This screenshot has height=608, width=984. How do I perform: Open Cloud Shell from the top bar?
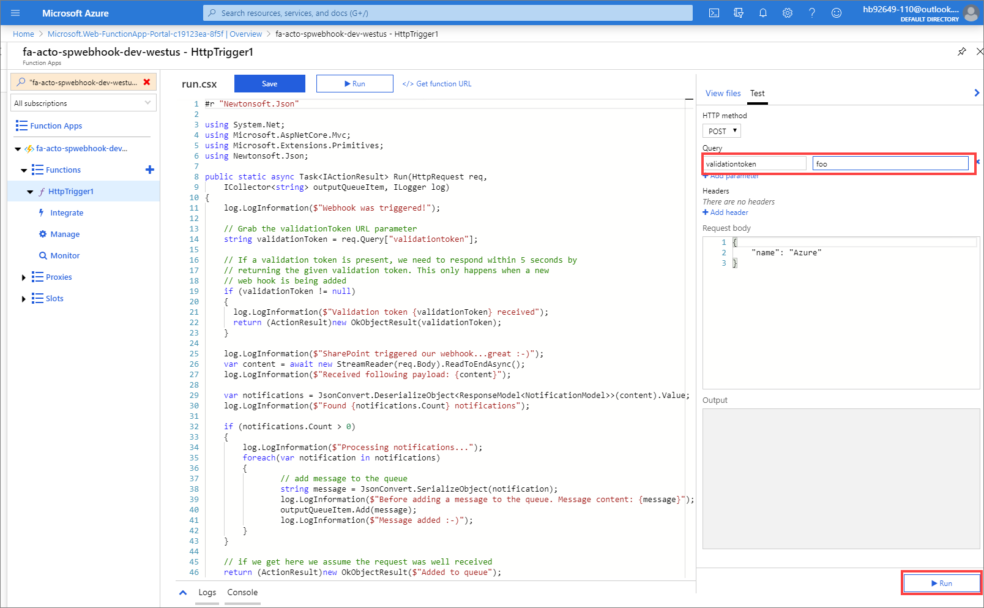[714, 13]
